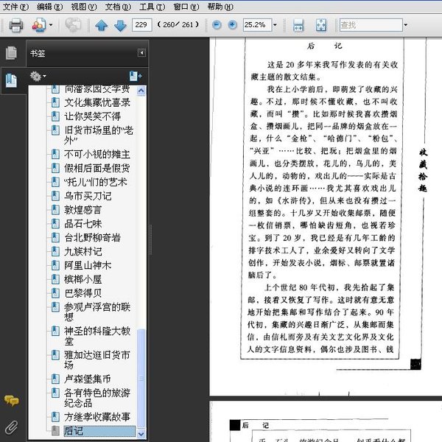Image resolution: width=442 pixels, height=442 pixels.
Task: Open the 工具 menu
Action: (151, 7)
